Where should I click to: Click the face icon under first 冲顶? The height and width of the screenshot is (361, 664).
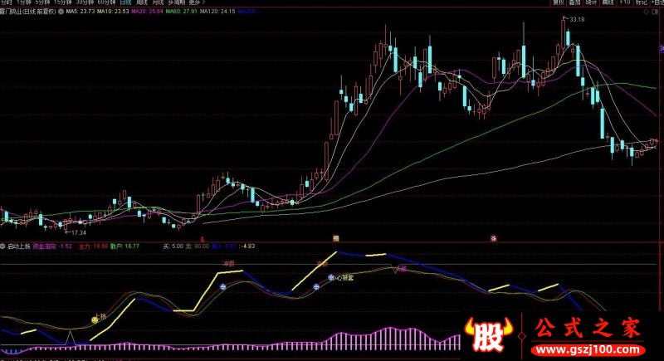tap(222, 286)
